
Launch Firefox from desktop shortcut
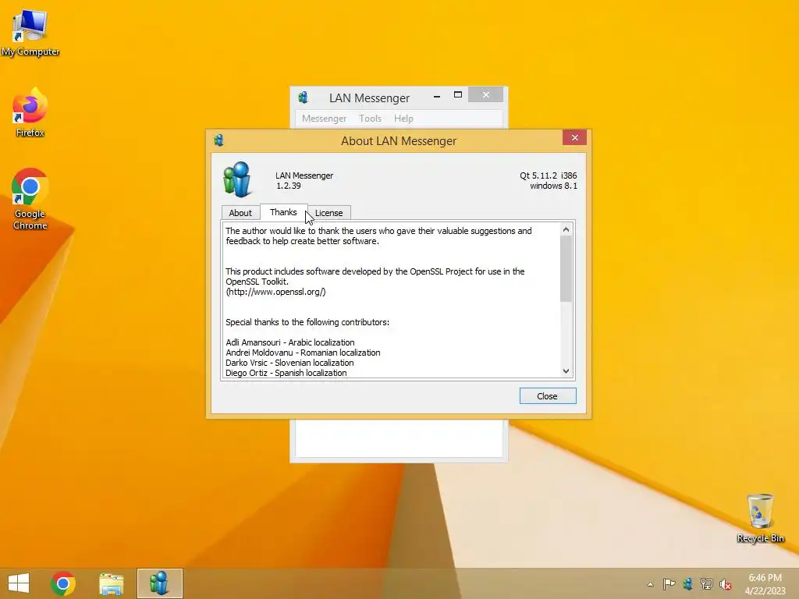click(30, 113)
